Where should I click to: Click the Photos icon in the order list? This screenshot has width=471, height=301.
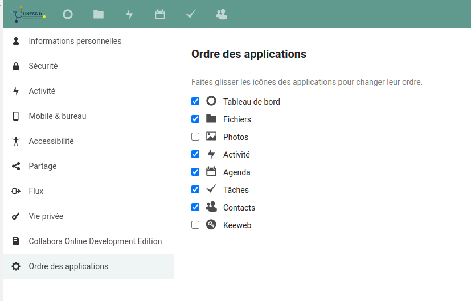click(211, 137)
